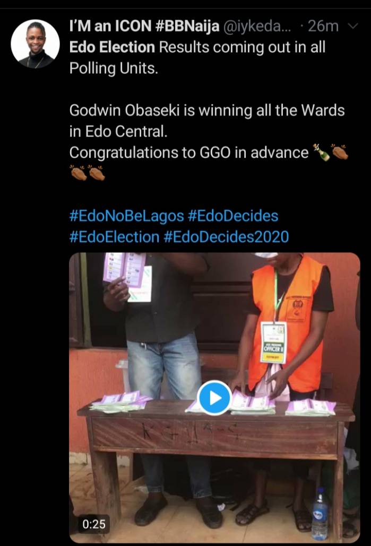Image resolution: width=371 pixels, height=546 pixels.
Task: Open the #EdoDecides hashtag link
Action: [233, 216]
